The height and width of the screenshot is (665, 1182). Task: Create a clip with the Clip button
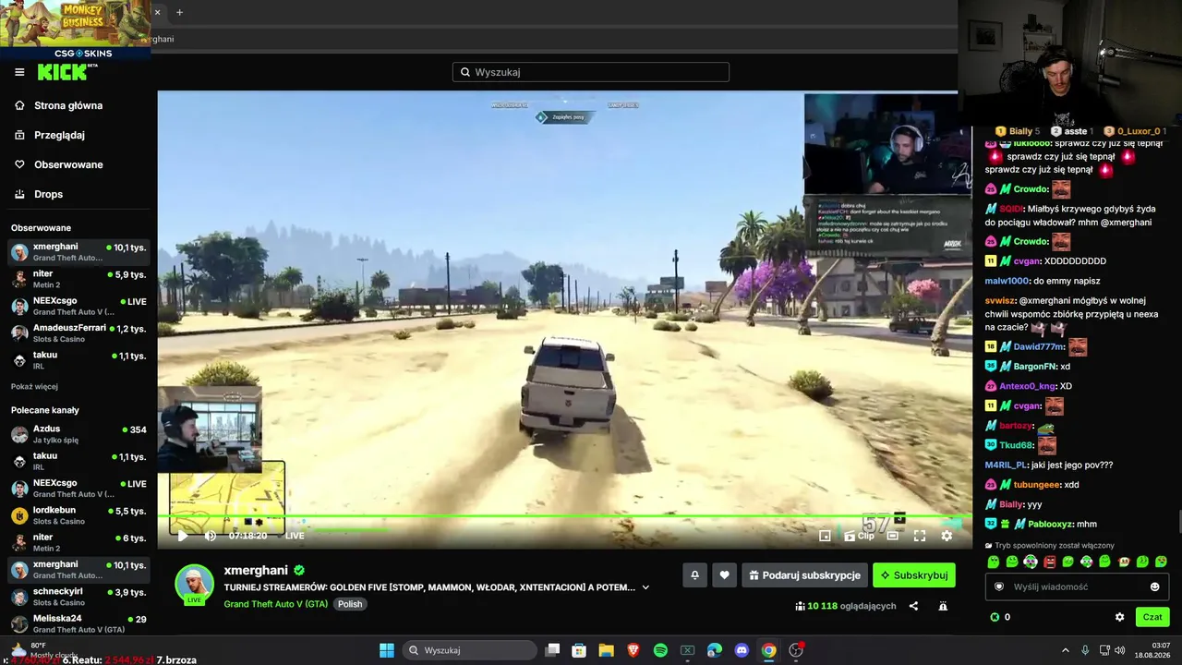(x=860, y=536)
